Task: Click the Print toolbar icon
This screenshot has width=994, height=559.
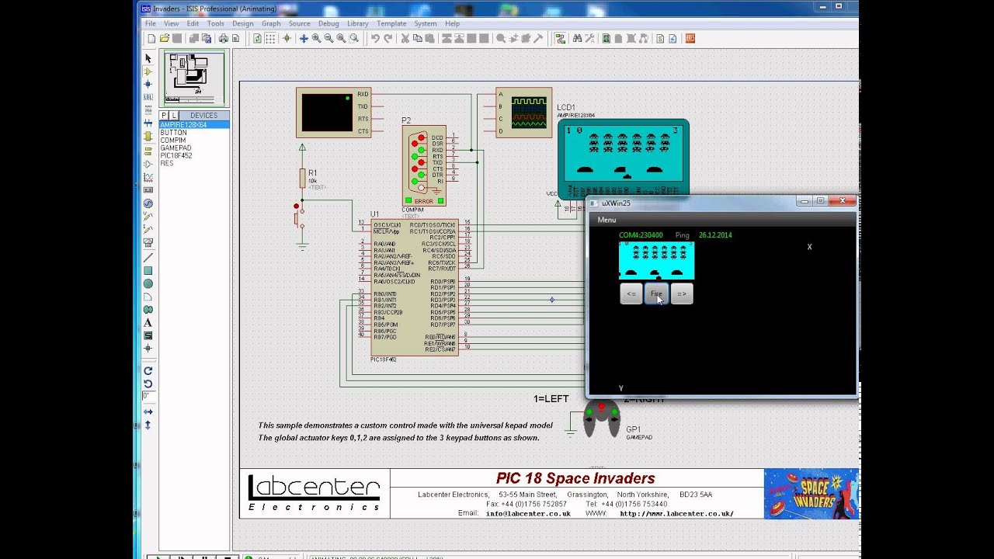Action: pos(224,38)
